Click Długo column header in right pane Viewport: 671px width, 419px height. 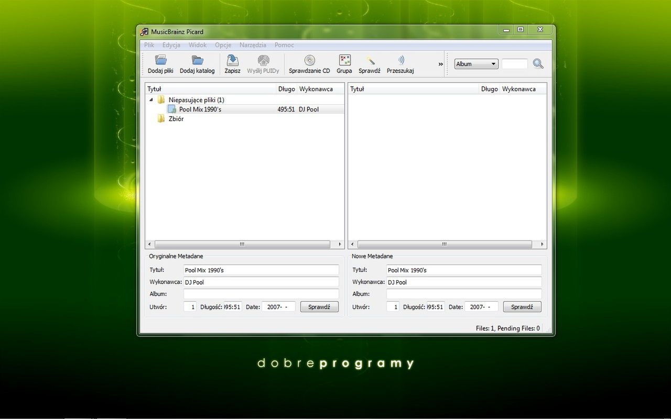point(490,89)
